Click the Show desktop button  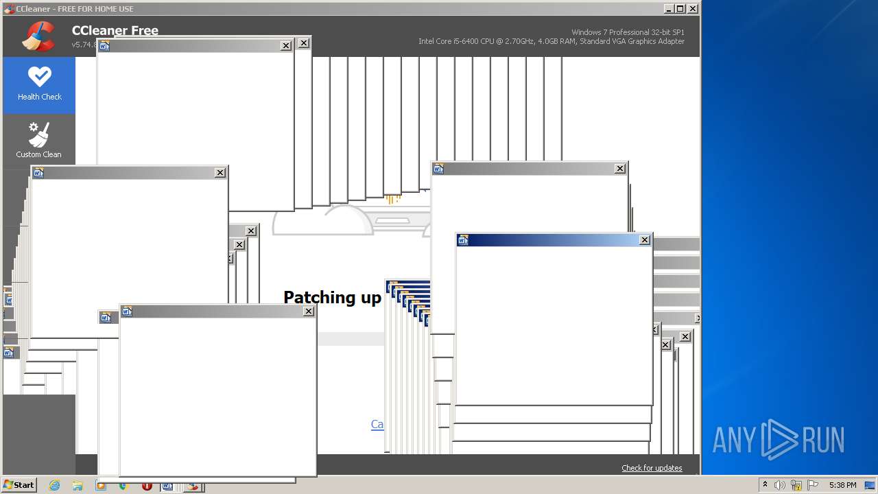click(x=870, y=485)
